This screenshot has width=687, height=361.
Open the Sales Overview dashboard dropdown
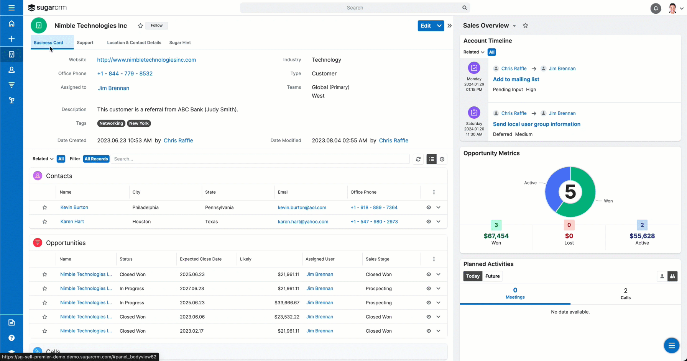[514, 26]
